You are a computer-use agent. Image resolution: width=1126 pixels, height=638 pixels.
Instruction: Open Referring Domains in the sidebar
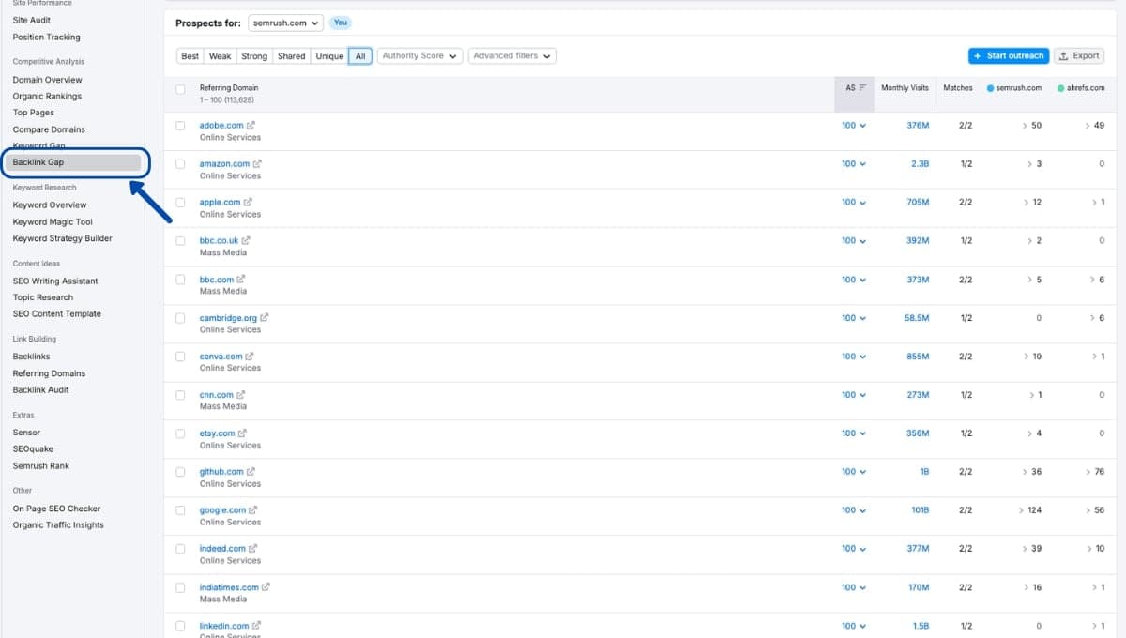coord(49,373)
